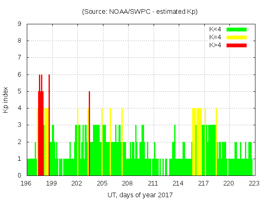Click the 'Kp index' y-axis label

click(x=6, y=100)
